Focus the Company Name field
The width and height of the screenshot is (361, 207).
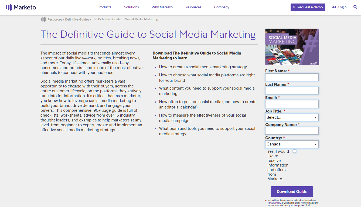pos(292,131)
